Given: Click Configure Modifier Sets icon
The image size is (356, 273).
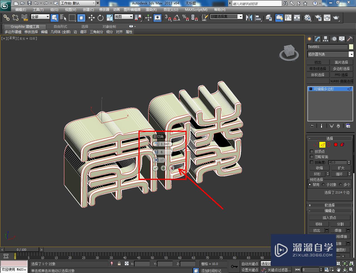Looking at the screenshot, I should (348, 126).
